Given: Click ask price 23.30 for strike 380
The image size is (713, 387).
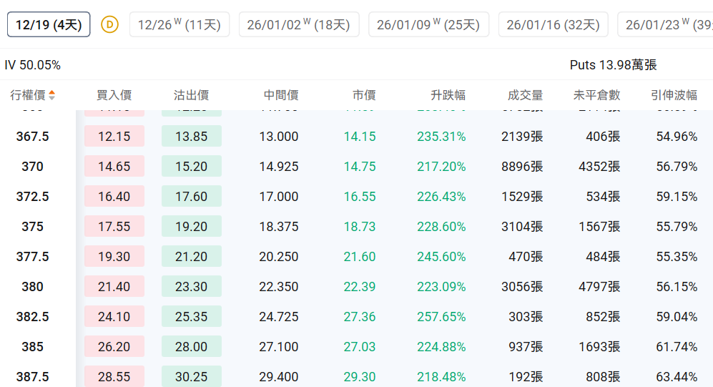Looking at the screenshot, I should click(191, 287).
